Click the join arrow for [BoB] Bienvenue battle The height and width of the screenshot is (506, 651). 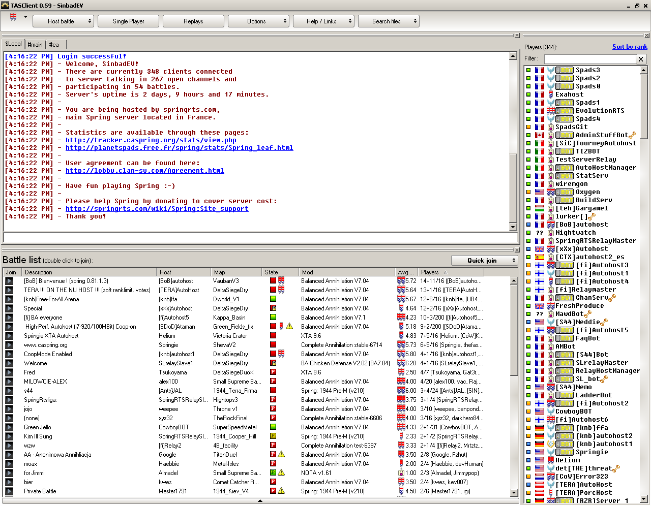pos(9,281)
